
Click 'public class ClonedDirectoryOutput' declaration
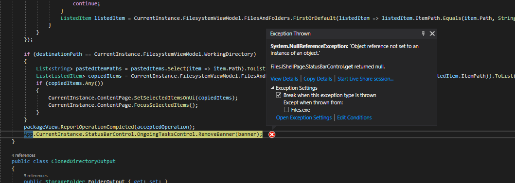[x=64, y=161]
